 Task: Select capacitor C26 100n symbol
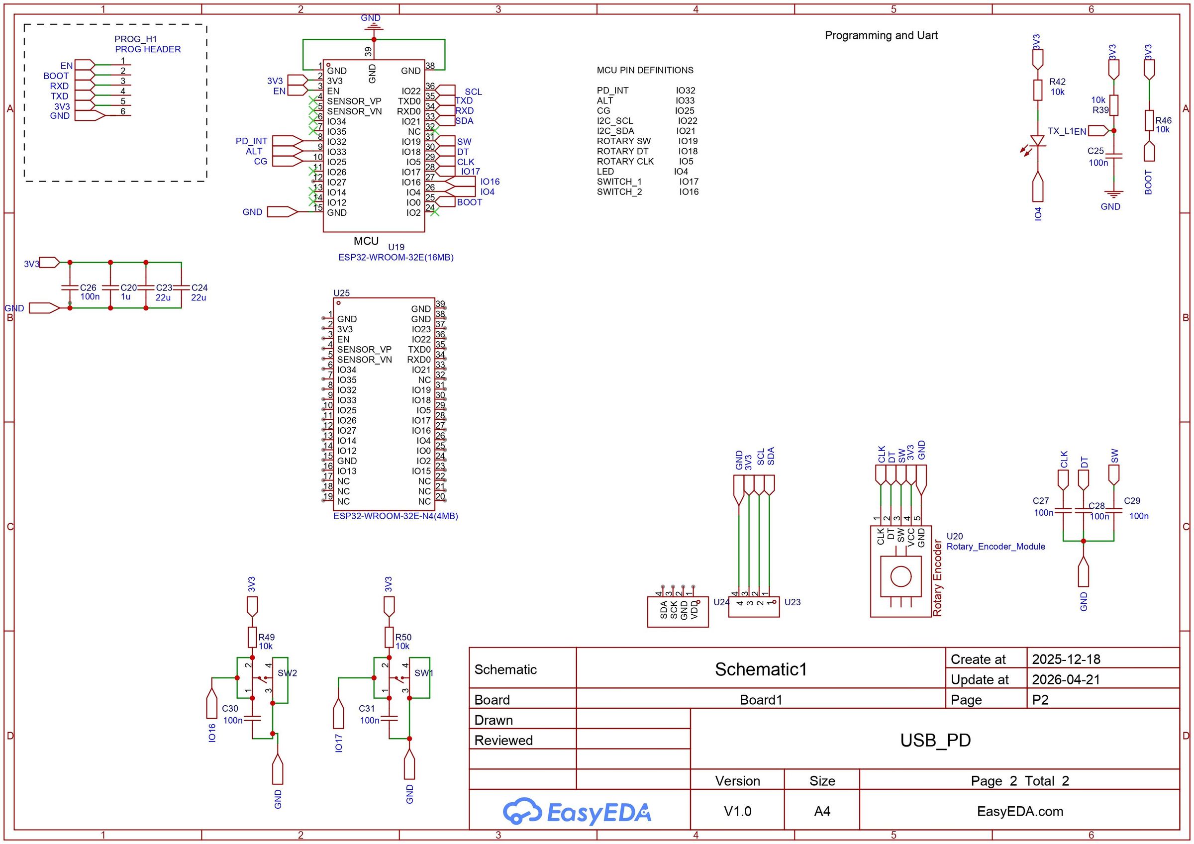pos(70,287)
